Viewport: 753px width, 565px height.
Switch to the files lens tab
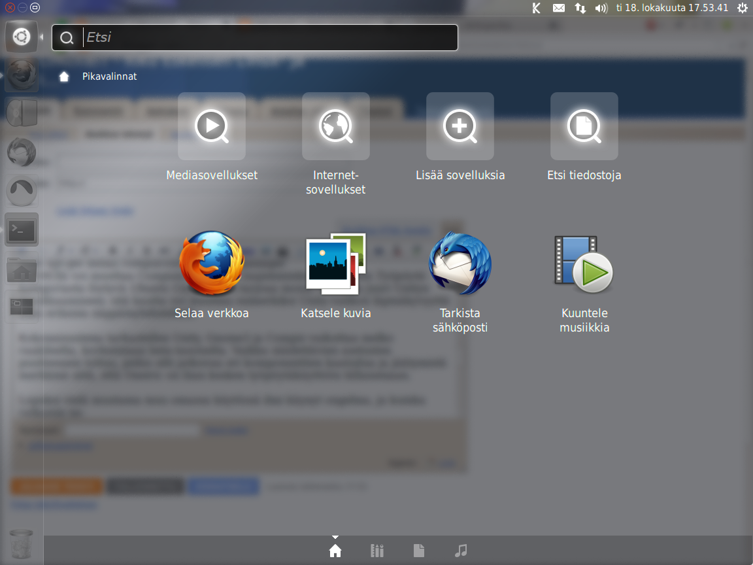pos(419,551)
